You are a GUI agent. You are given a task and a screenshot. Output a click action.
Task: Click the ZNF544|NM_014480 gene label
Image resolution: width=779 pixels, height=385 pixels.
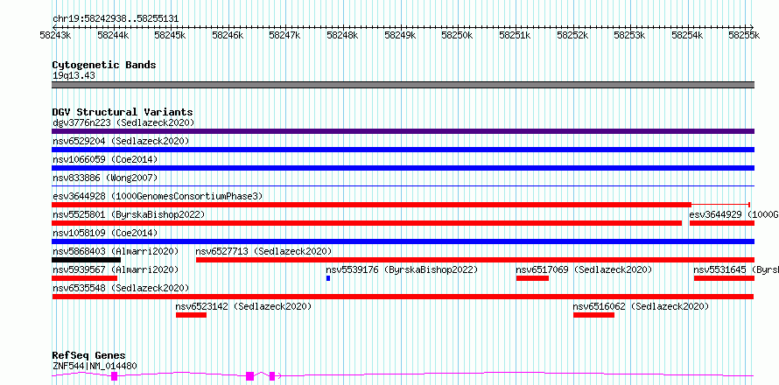click(95, 366)
